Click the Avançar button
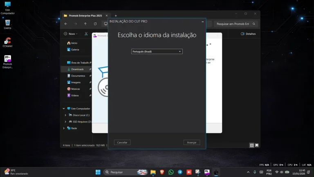This screenshot has width=314, height=177. 192,143
